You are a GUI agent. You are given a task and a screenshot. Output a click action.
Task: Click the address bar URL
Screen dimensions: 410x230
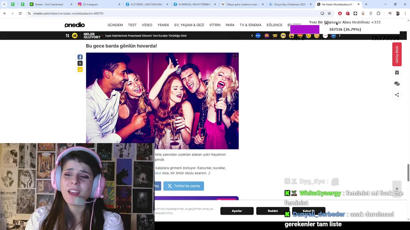[69, 13]
